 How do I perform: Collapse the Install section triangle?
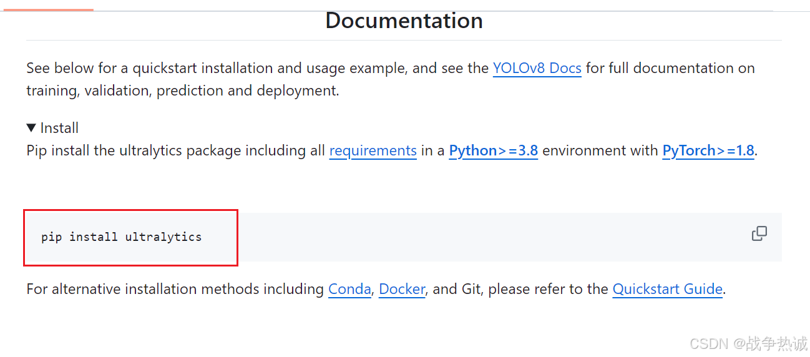tap(31, 128)
